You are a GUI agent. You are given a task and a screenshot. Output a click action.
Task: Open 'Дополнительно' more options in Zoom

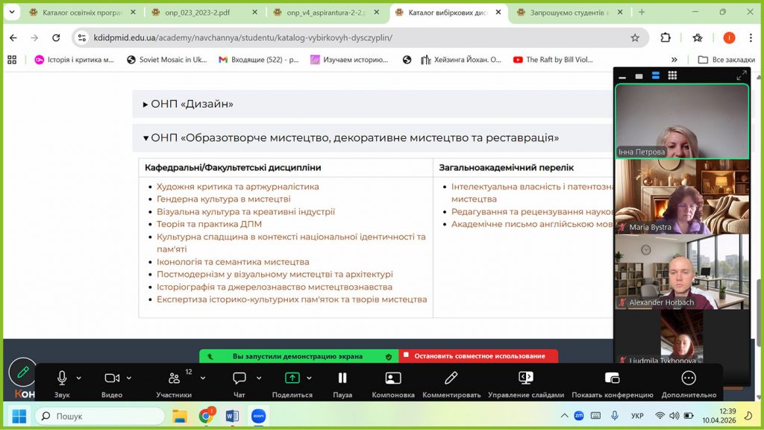coord(689,378)
